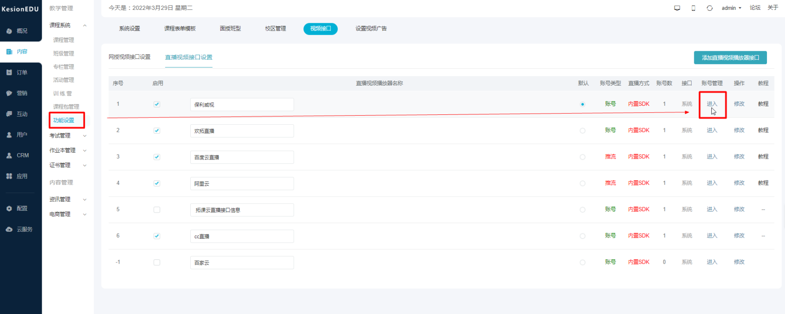Enable the checkbox for 拓课云直播接口信息
The height and width of the screenshot is (314, 785).
coord(157,209)
